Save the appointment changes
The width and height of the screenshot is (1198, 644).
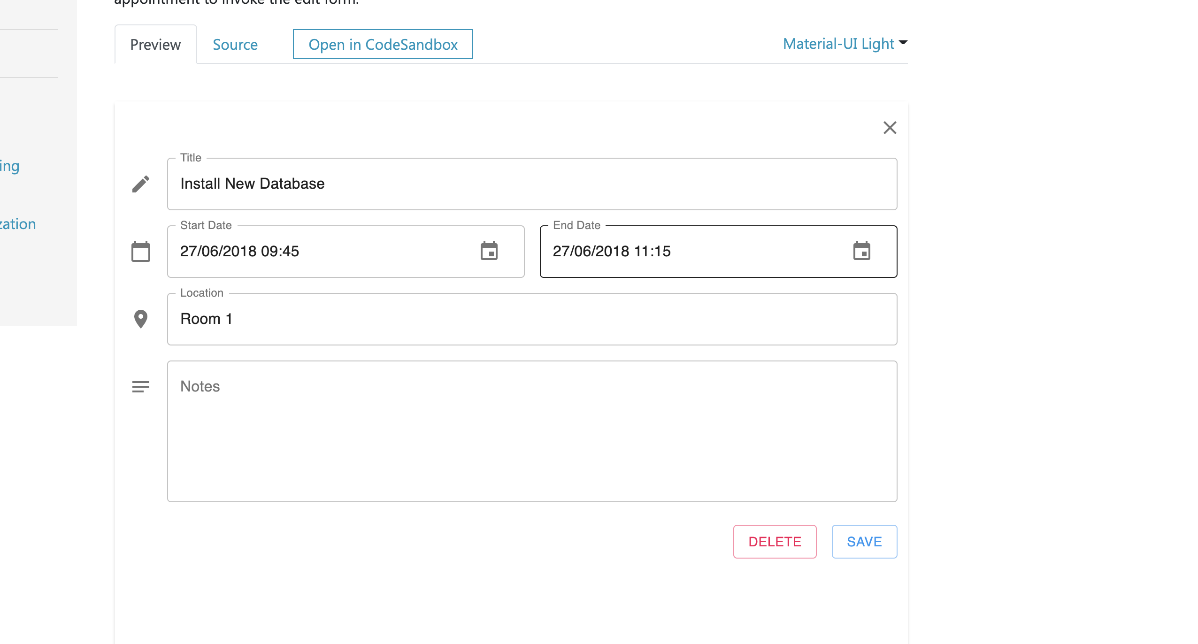(x=864, y=541)
